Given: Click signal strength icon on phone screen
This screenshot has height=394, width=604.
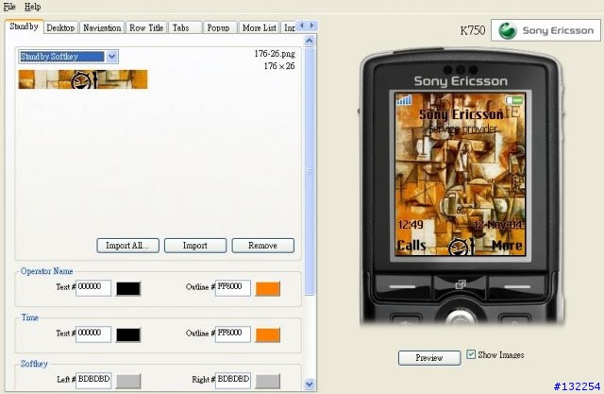Looking at the screenshot, I should pyautogui.click(x=405, y=100).
